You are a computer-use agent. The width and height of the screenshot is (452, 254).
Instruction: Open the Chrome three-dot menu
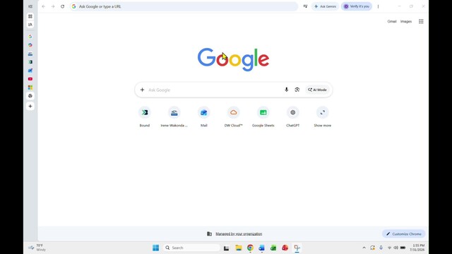379,6
